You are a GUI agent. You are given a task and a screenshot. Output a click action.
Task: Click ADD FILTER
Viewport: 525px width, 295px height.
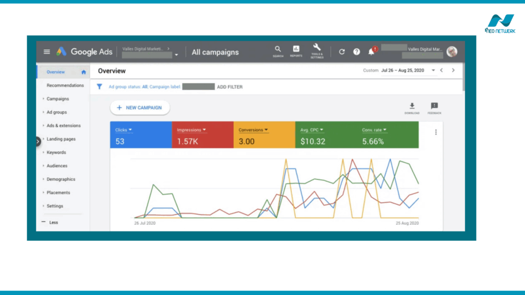click(x=230, y=87)
